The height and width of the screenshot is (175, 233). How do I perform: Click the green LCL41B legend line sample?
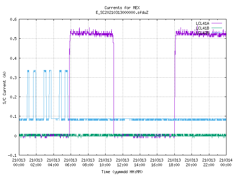(217, 28)
